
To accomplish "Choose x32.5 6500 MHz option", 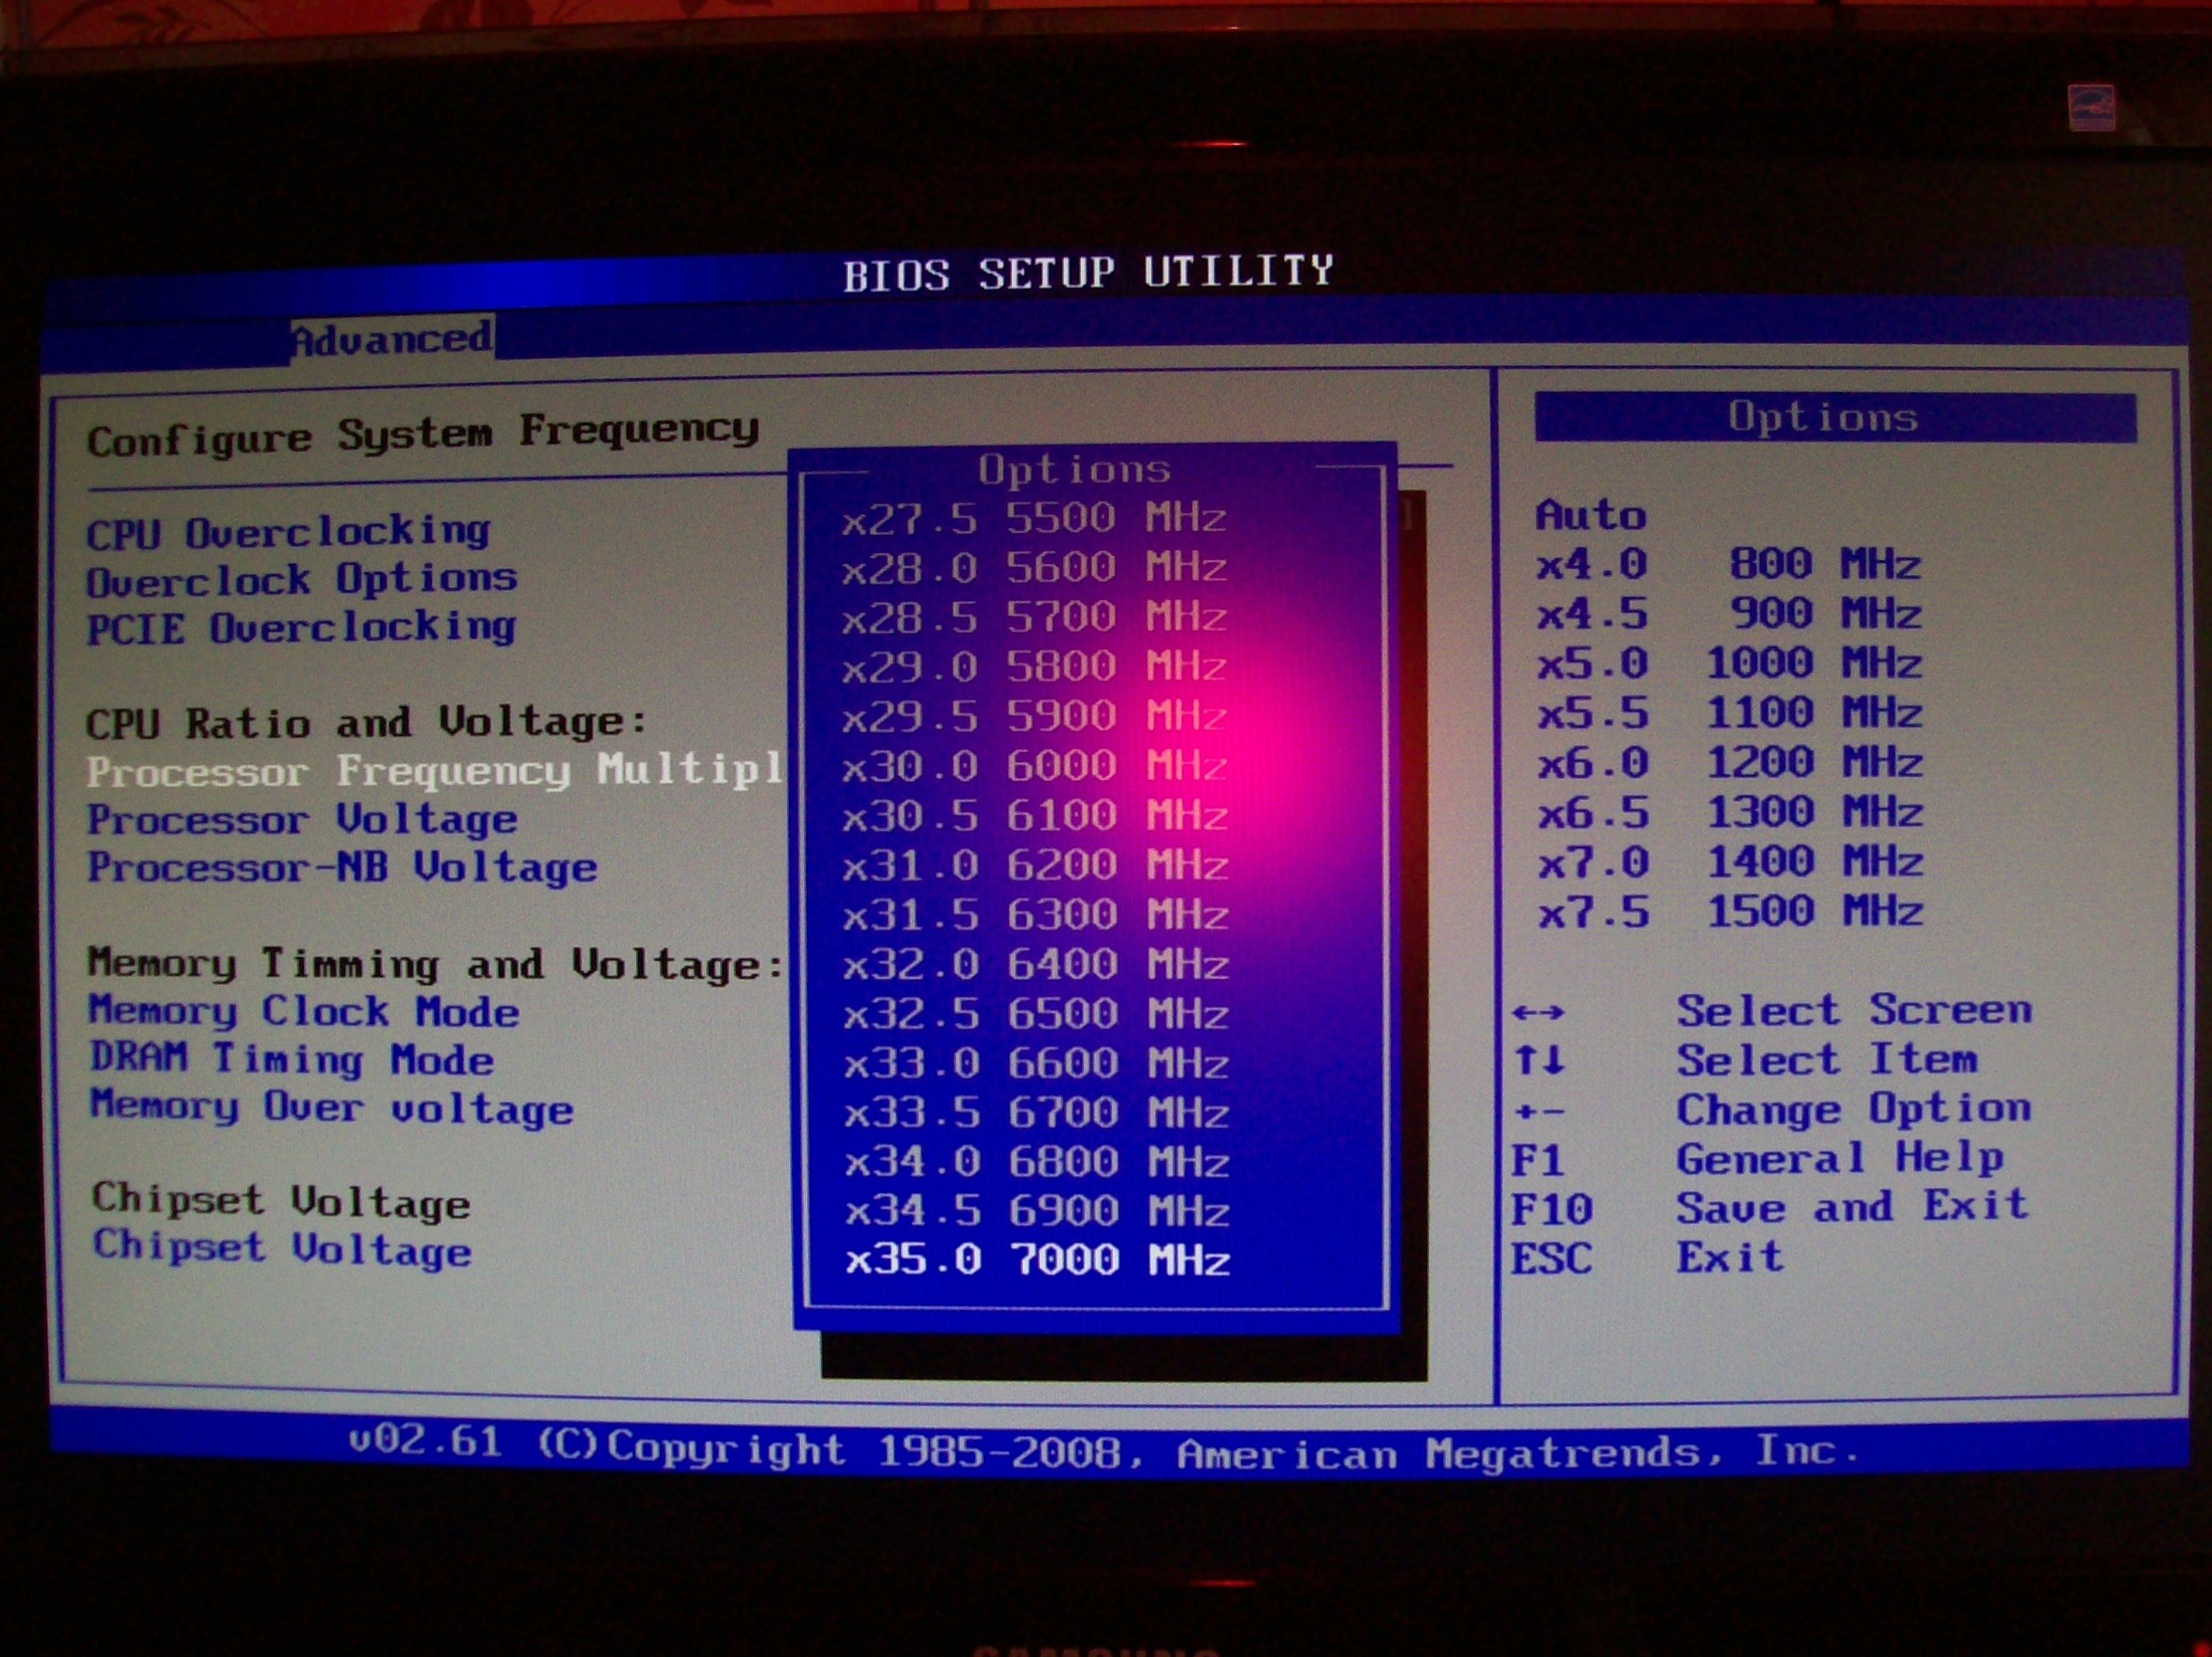I will (x=1036, y=1014).
